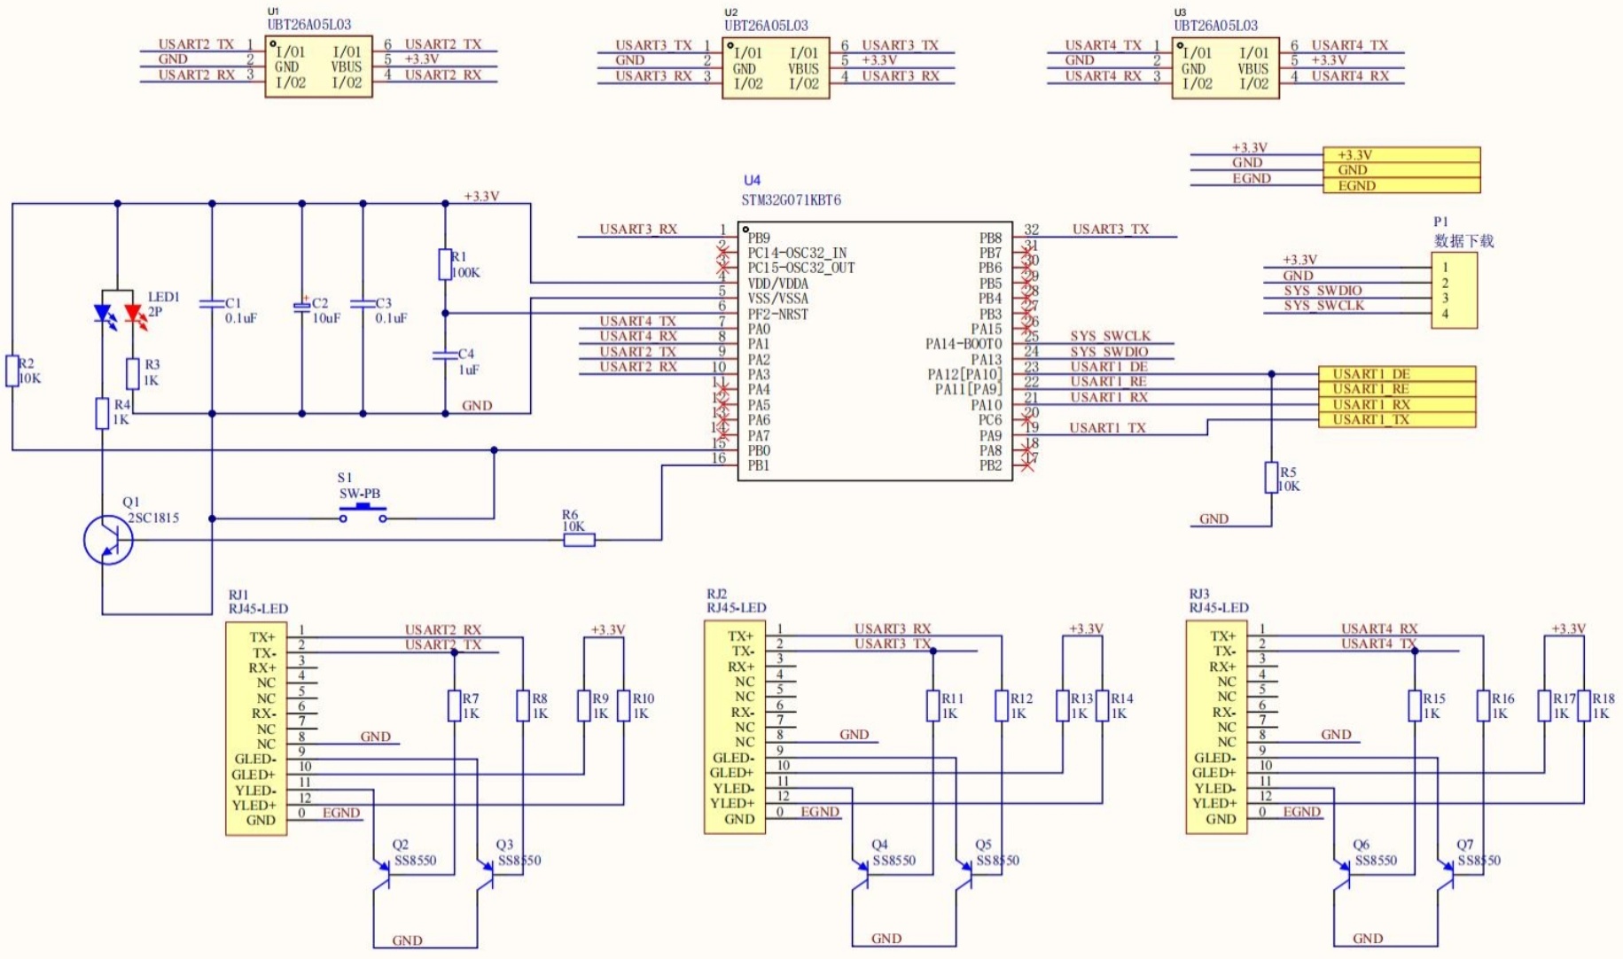Select the Q2 SS8550 transistor symbol
Image resolution: width=1623 pixels, height=959 pixels.
pos(382,874)
